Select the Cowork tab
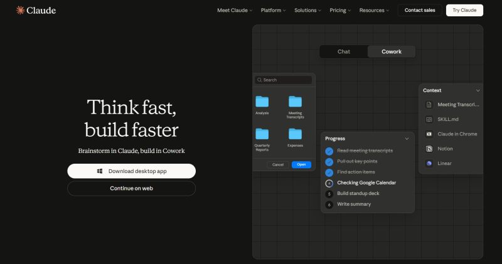 392,51
